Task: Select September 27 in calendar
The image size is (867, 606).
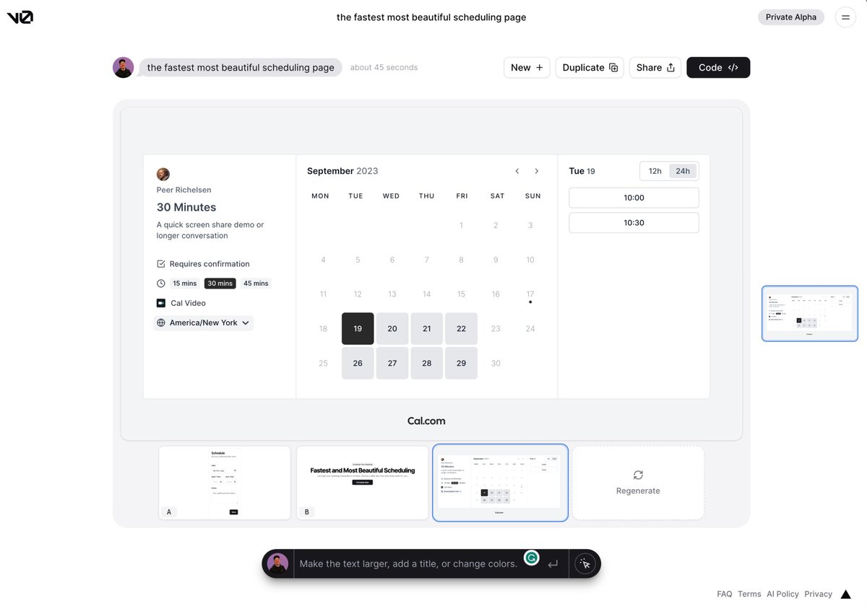Action: click(392, 363)
